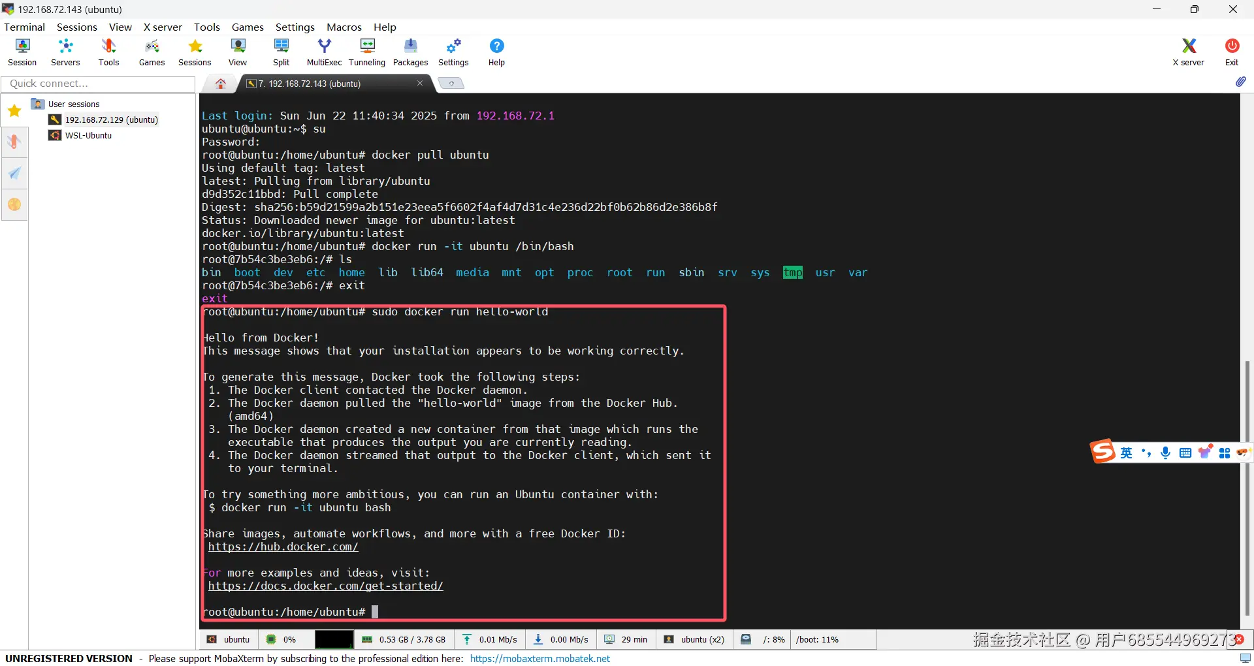Open the Servers toolbar icon
Screen dimensions: 1254x666
pos(65,52)
